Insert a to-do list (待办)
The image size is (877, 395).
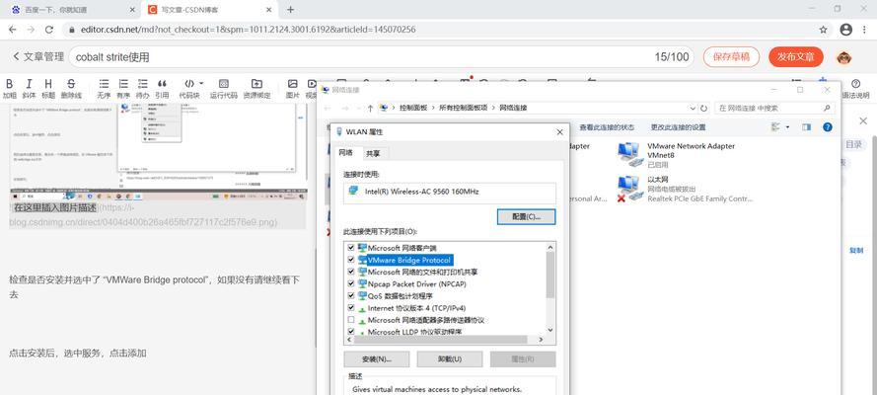[143, 89]
